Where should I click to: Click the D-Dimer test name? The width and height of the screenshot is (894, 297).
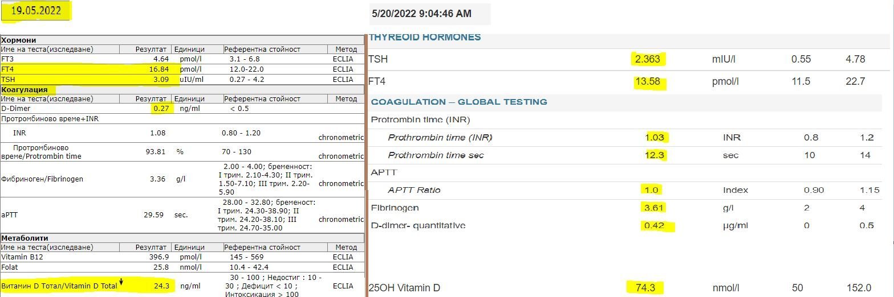click(x=16, y=108)
